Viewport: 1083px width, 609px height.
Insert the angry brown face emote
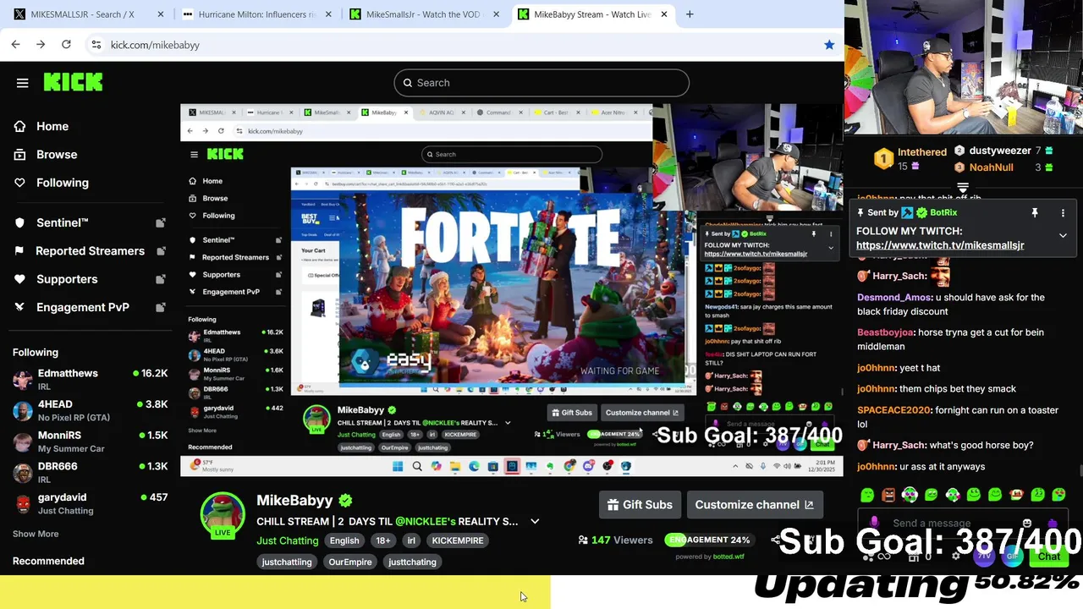click(888, 495)
